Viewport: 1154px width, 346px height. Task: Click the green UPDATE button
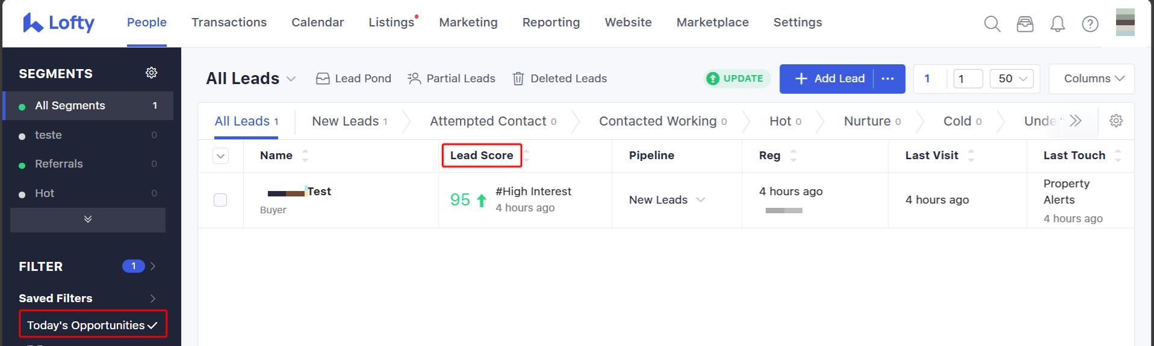pos(736,78)
